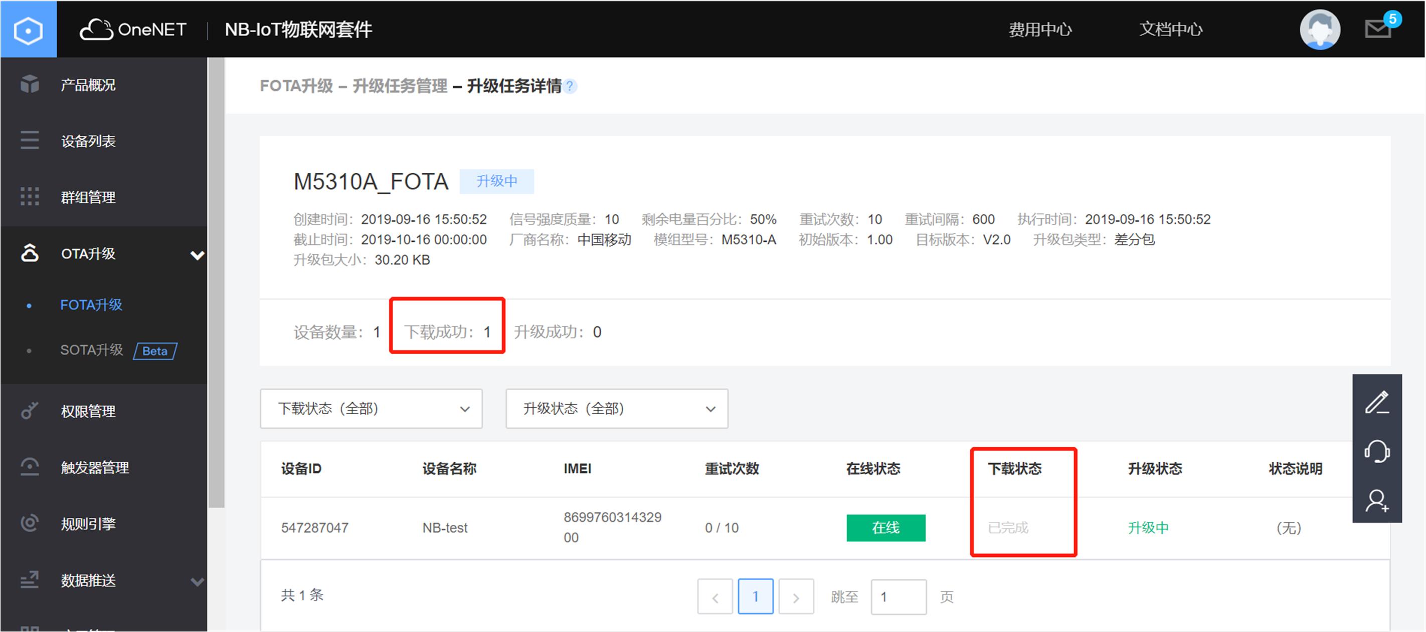
Task: Click the group management grid icon
Action: 30,197
